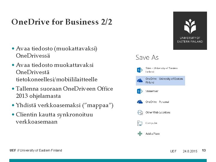The height and width of the screenshot is (162, 216).
Task: Select Sites - University of Eastern Finland location
Action: [x=160, y=70]
